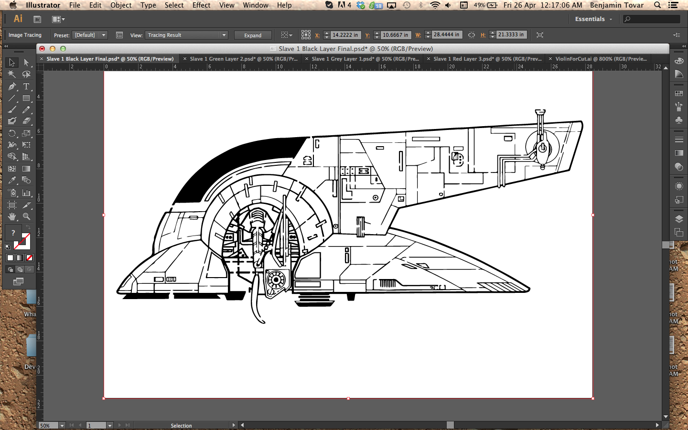
Task: Set paint mode to Gradient
Action: (x=20, y=258)
